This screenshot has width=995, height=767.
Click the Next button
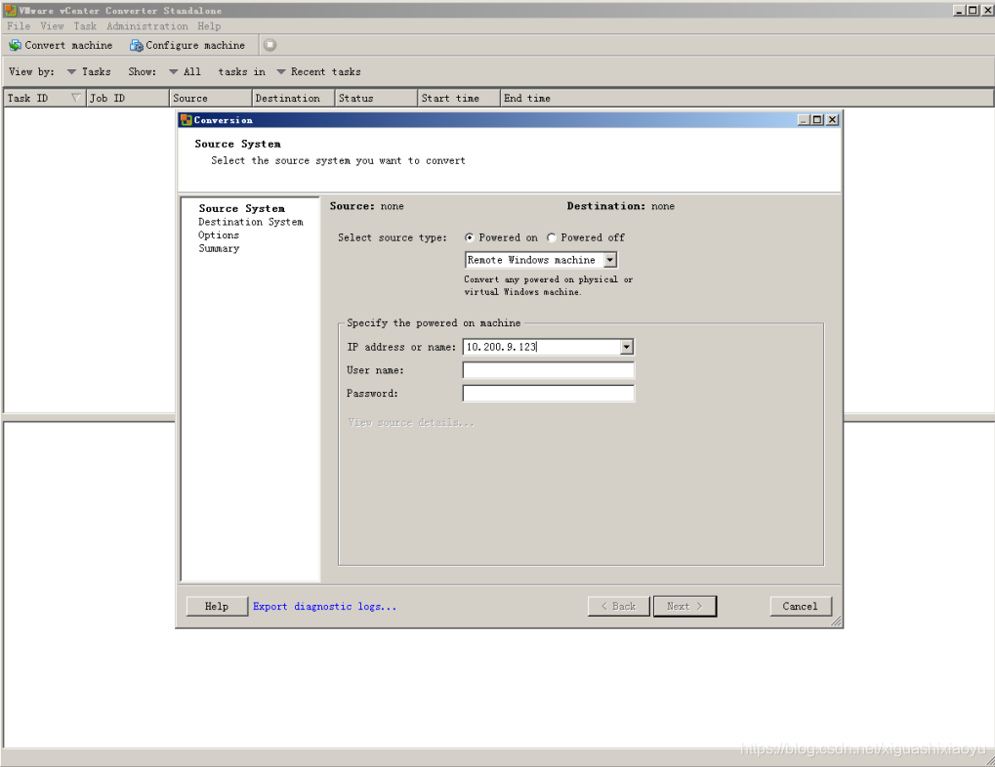pos(684,607)
